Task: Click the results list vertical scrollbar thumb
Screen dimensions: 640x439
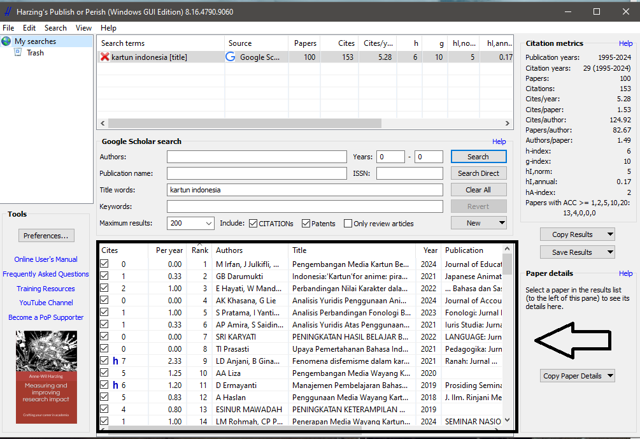Action: point(507,264)
